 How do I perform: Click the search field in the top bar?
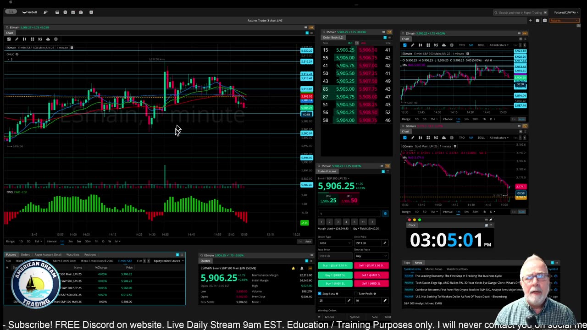[x=521, y=12]
